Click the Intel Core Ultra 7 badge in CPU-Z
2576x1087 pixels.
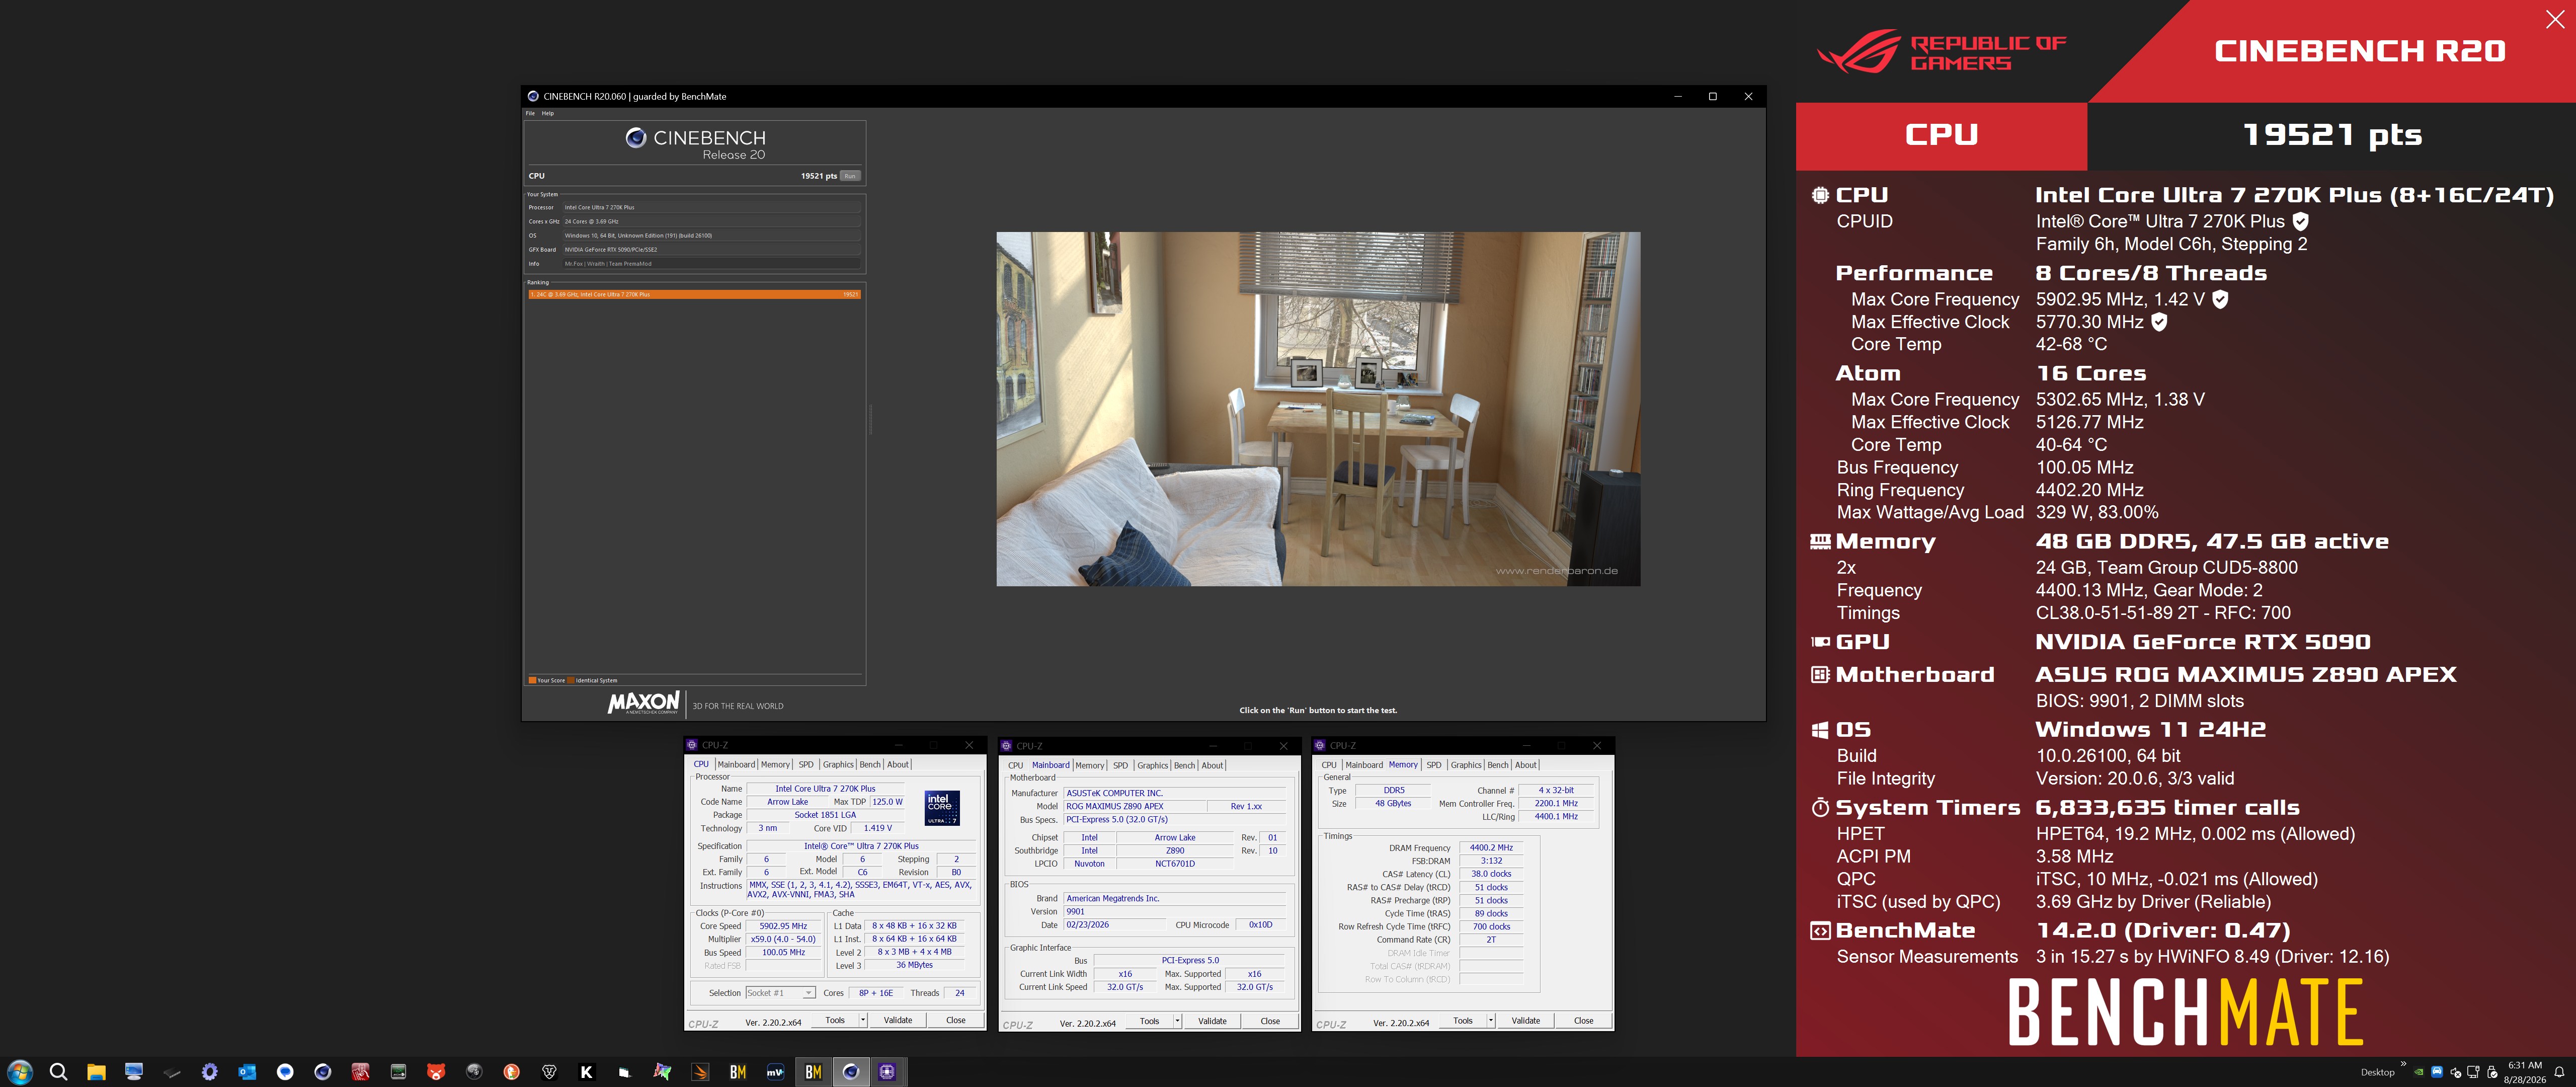pyautogui.click(x=942, y=807)
